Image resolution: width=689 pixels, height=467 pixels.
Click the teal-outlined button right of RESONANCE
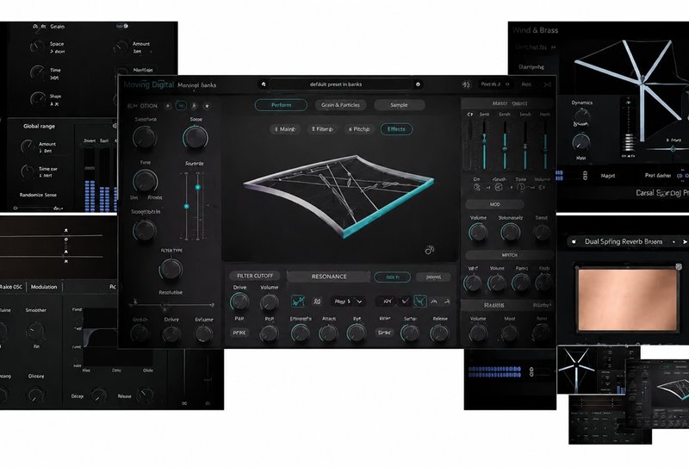(x=393, y=277)
